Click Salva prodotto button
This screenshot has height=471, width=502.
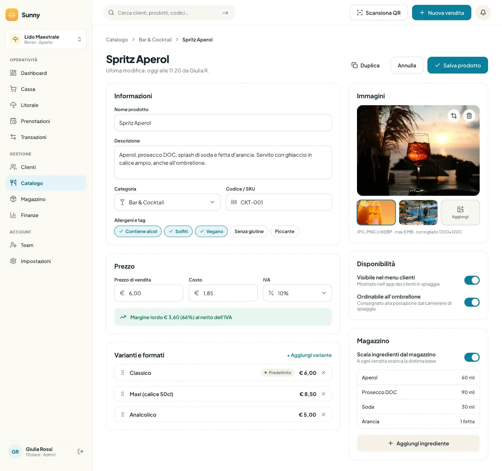[x=458, y=65]
